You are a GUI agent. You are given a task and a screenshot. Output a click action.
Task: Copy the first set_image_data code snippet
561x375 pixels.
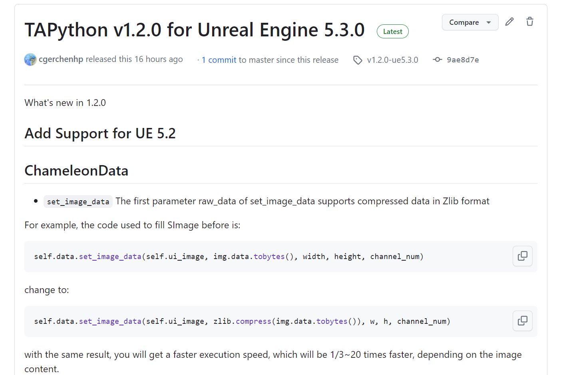click(x=522, y=256)
